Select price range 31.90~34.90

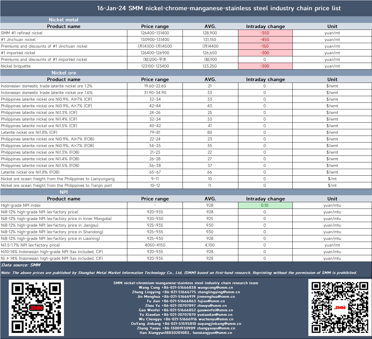(x=155, y=93)
